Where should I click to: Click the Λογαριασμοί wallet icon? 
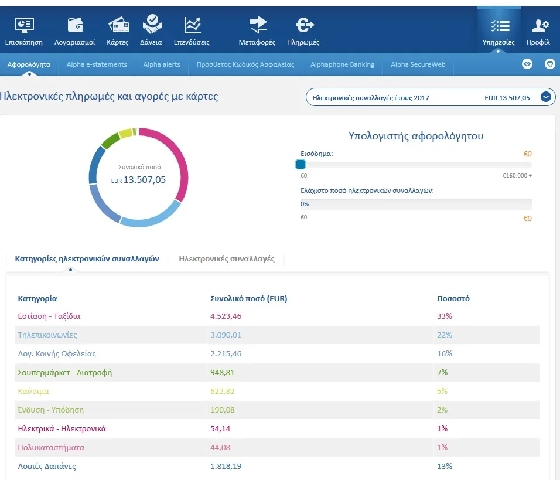click(x=75, y=26)
